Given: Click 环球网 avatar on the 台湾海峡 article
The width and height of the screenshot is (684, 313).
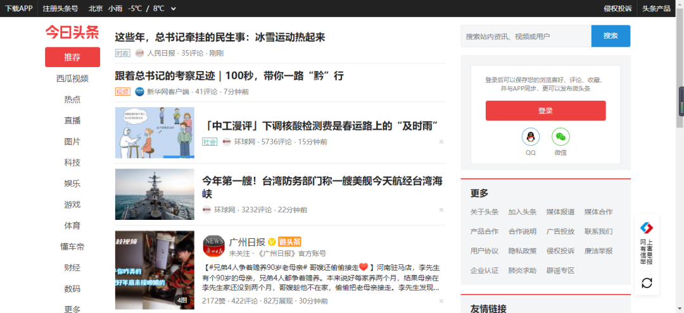Looking at the screenshot, I should click(x=206, y=210).
